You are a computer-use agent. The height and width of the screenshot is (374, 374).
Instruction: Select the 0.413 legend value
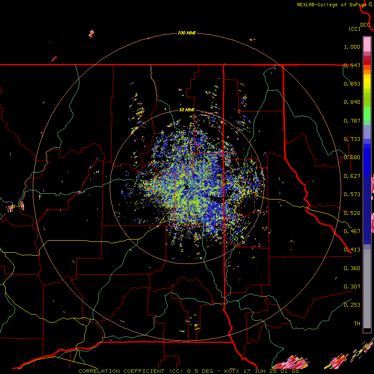coord(352,250)
